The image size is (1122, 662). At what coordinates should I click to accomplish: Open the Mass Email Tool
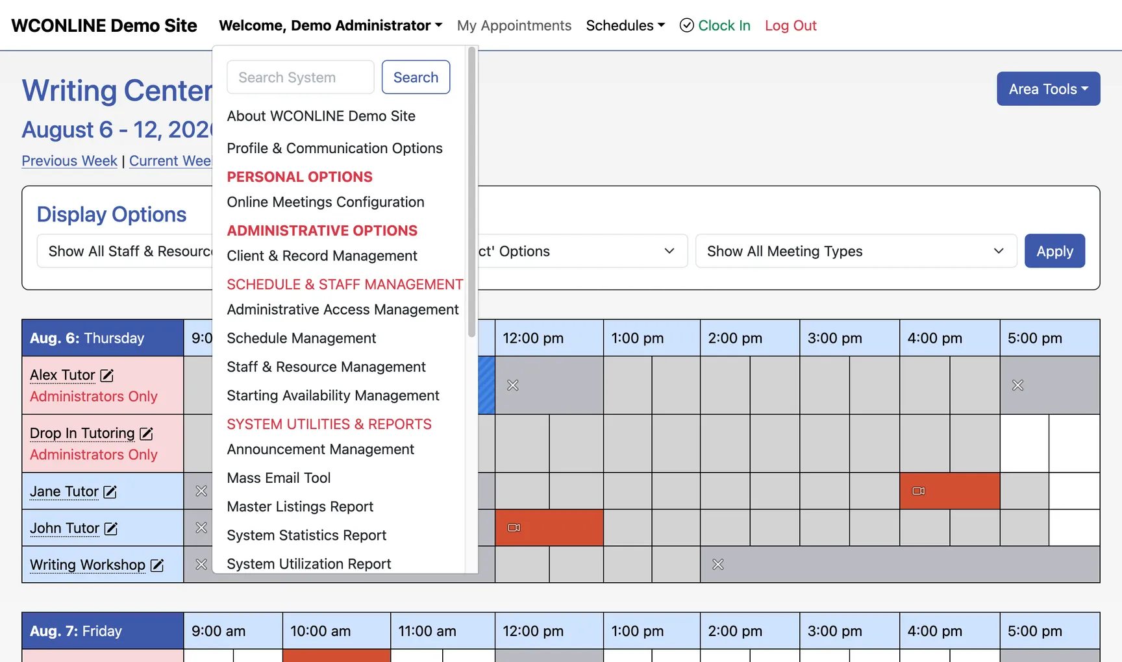pyautogui.click(x=279, y=478)
